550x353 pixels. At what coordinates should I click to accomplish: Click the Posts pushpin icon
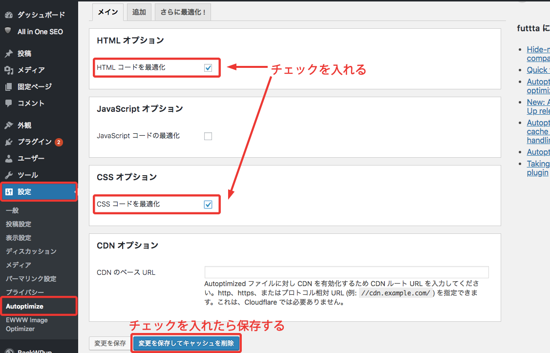click(8, 54)
